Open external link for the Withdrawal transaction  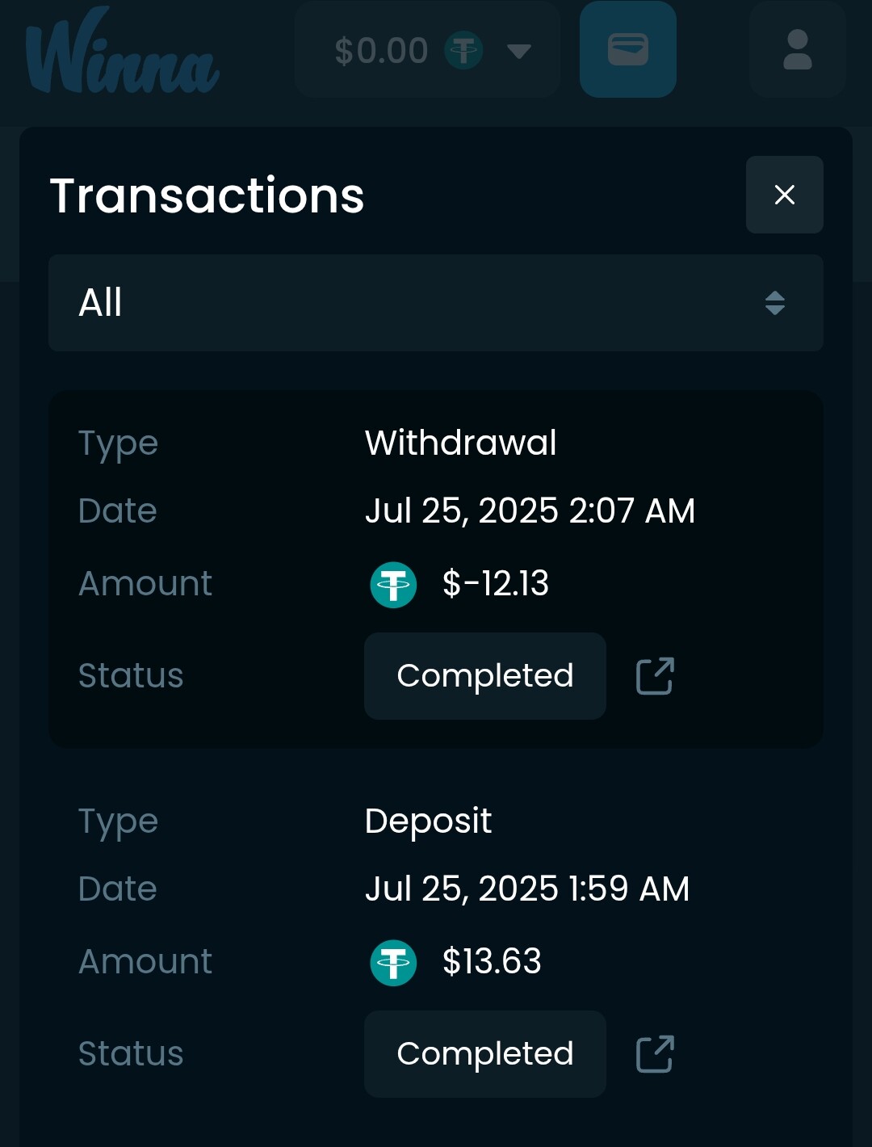pos(655,676)
